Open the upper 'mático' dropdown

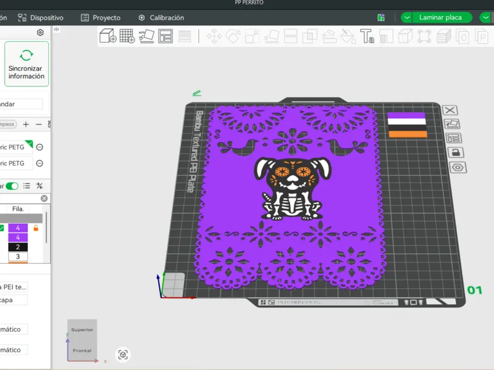(x=14, y=329)
